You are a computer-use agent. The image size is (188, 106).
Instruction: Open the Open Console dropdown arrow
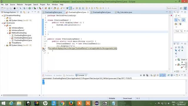(x=179, y=75)
